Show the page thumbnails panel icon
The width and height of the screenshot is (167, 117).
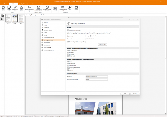(2, 16)
